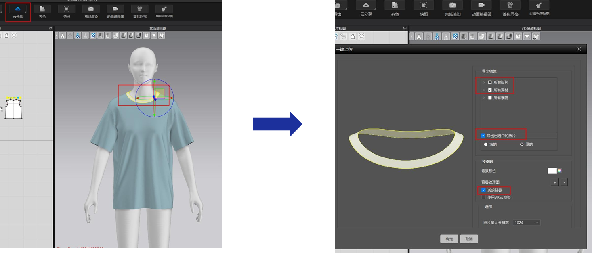
Task: Open 动画编辑器 in the right screenshot toolbar
Action: coord(481,6)
